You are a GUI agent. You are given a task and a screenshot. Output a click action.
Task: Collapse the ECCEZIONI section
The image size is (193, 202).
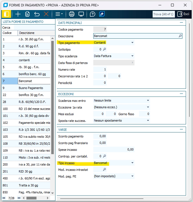point(181,94)
